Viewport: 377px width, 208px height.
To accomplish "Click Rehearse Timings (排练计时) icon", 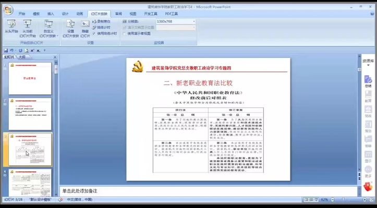I will point(94,28).
